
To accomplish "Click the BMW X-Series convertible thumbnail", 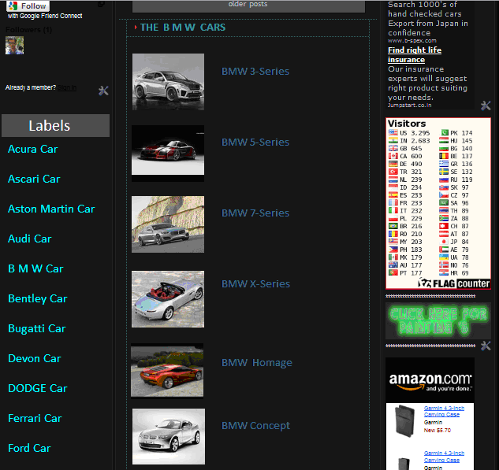I will [168, 299].
